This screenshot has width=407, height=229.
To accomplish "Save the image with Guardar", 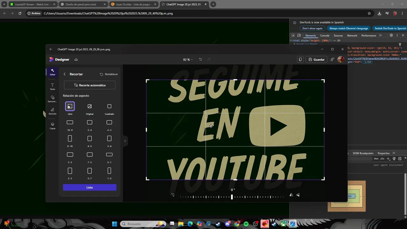I will coord(316,59).
